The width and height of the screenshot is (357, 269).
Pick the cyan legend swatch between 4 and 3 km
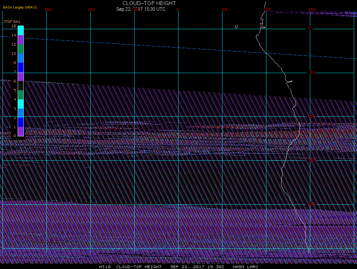tap(21, 104)
